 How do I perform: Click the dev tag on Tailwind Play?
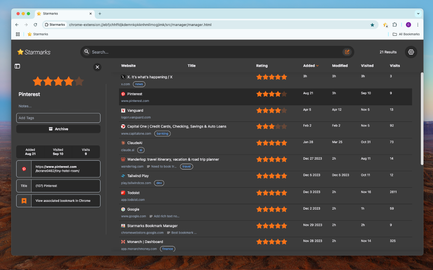(159, 183)
